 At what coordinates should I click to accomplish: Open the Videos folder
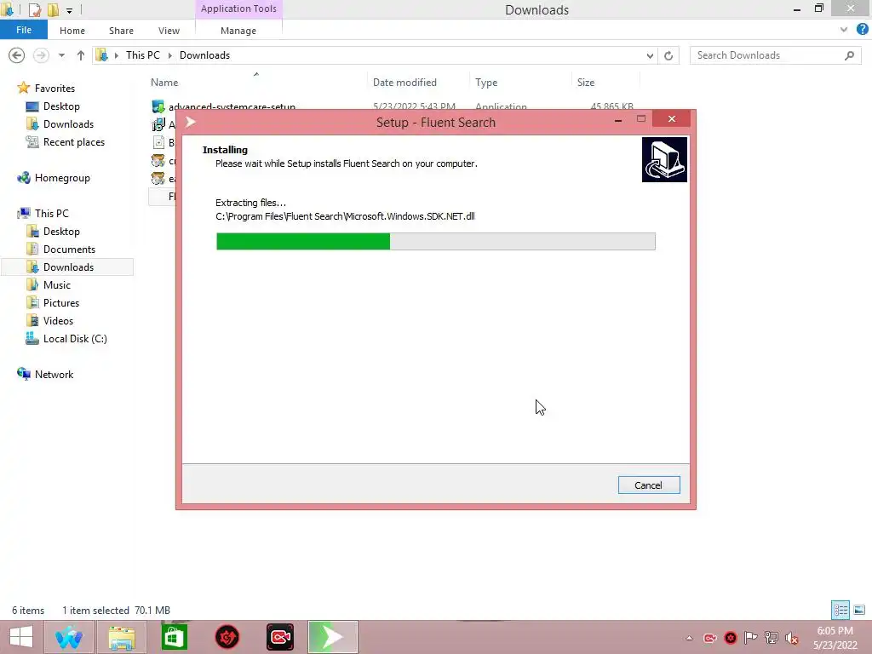[x=58, y=321]
